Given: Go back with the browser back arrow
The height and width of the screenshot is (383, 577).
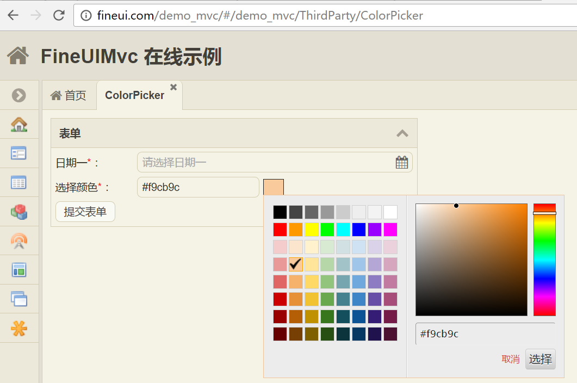Looking at the screenshot, I should [13, 15].
